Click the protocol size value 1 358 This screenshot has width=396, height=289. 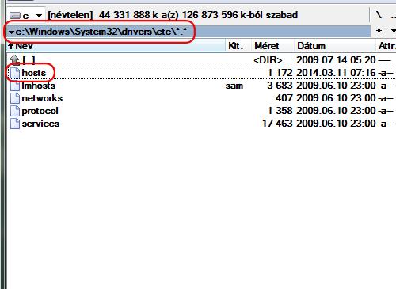[x=280, y=111]
